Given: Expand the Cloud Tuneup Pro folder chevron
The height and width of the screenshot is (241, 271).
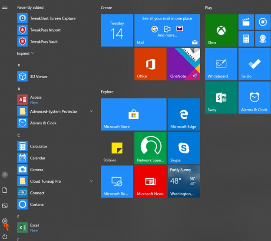Looking at the screenshot, I should click(x=91, y=181).
